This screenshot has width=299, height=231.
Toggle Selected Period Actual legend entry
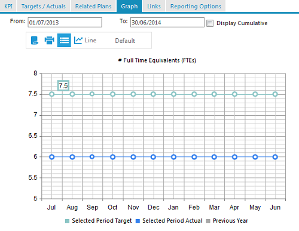[x=169, y=221]
